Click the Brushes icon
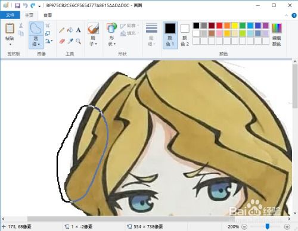The width and height of the screenshot is (298, 231). click(x=93, y=28)
